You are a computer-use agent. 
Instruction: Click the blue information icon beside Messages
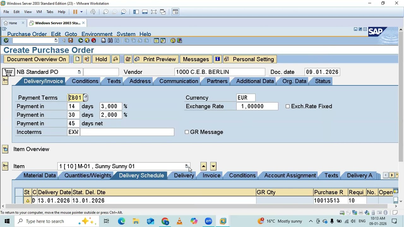point(217,59)
